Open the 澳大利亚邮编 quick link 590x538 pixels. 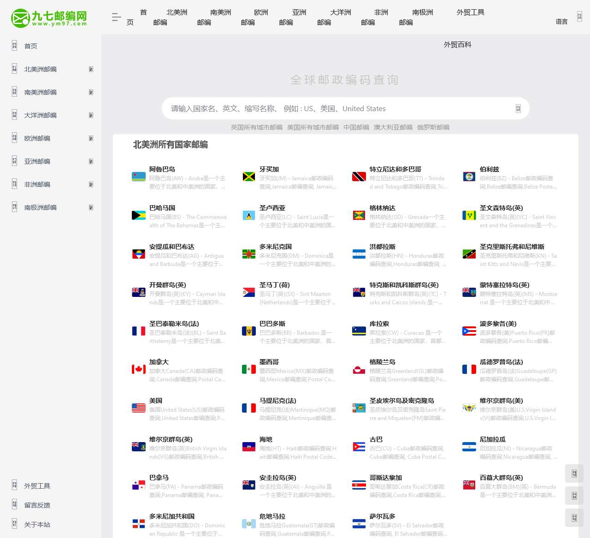393,127
